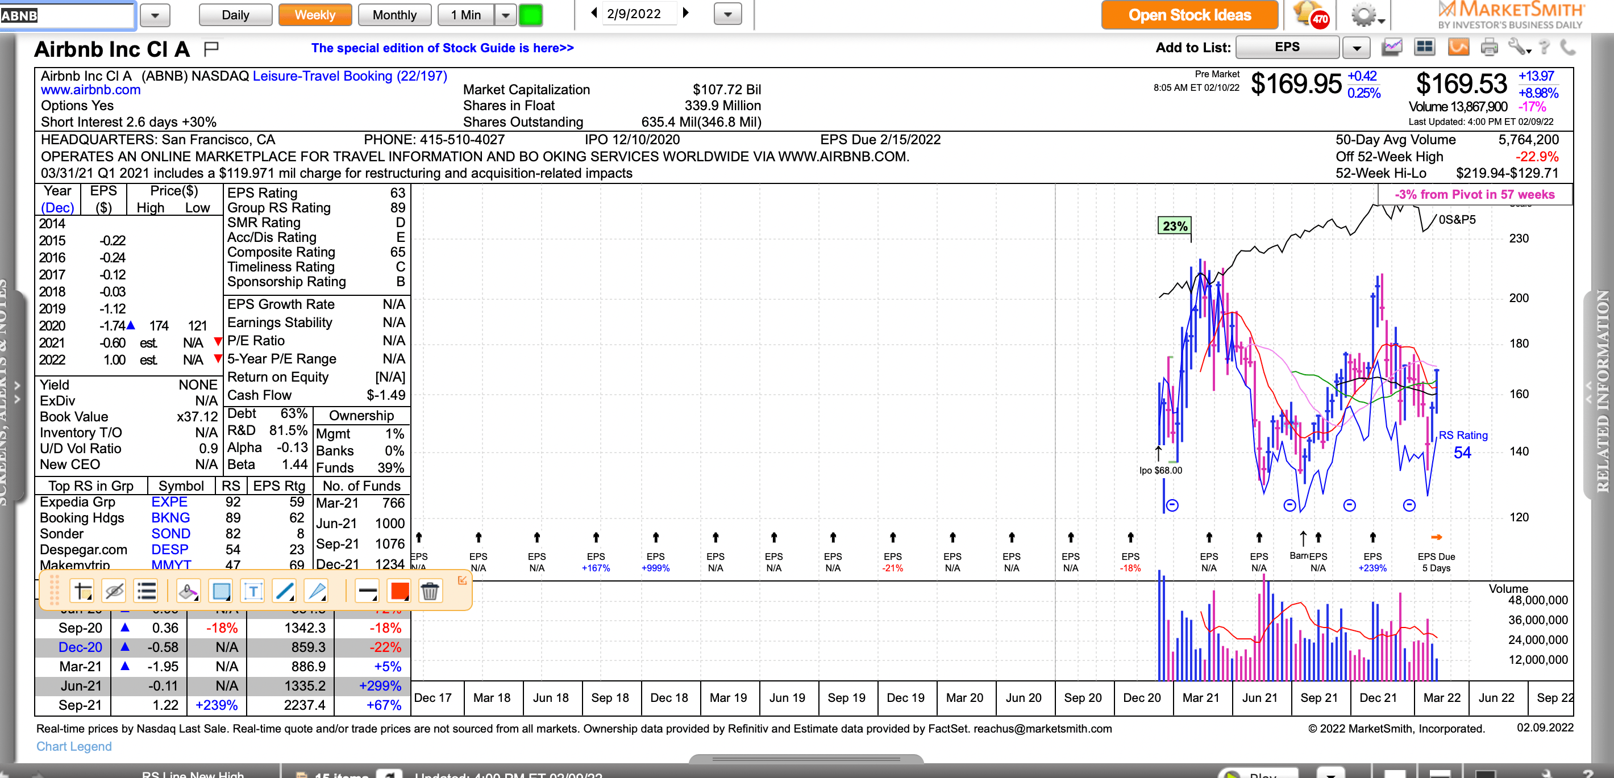Toggle hide annotations eye icon
1614x778 pixels.
[x=115, y=590]
